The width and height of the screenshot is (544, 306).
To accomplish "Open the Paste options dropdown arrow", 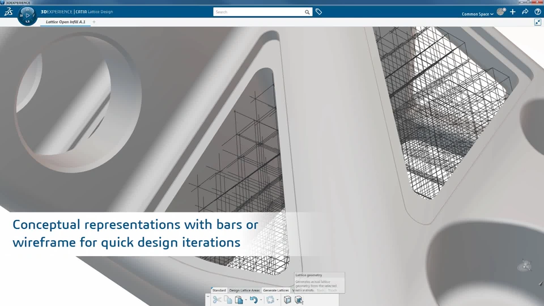I will click(x=245, y=300).
